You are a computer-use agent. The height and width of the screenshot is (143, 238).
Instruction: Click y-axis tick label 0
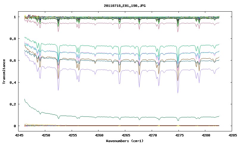[15, 126]
